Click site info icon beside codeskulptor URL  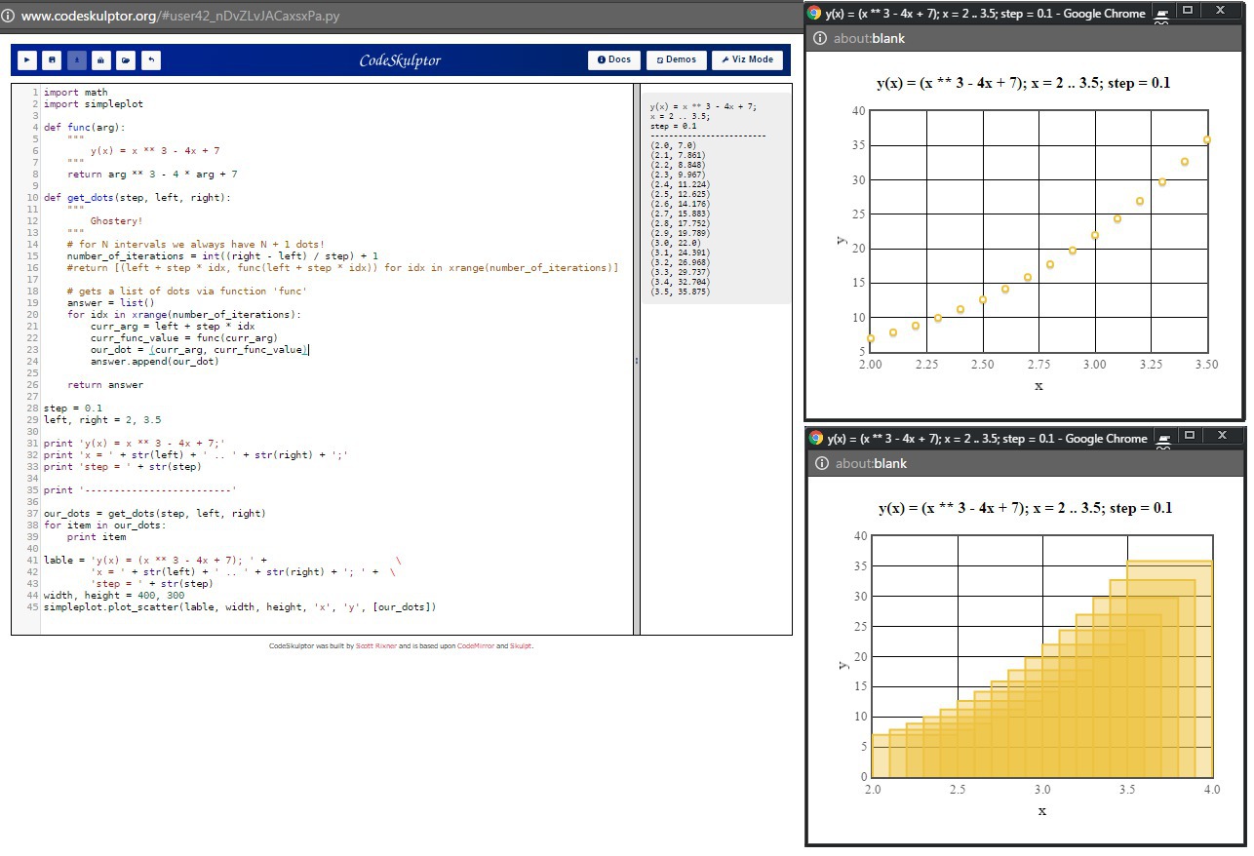coord(9,17)
